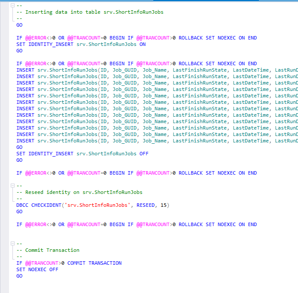The height and width of the screenshot is (293, 298).
Task: Place cursor on the DBCC keyword
Action: [22, 205]
